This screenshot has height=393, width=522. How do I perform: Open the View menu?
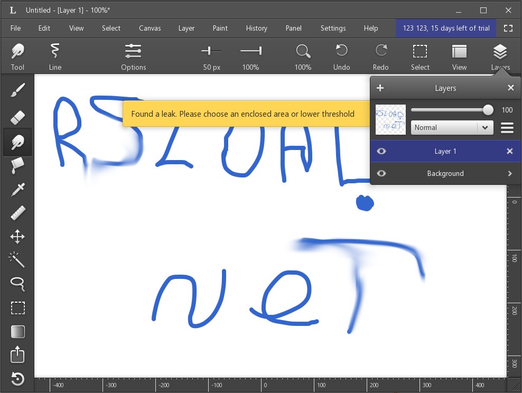(76, 29)
